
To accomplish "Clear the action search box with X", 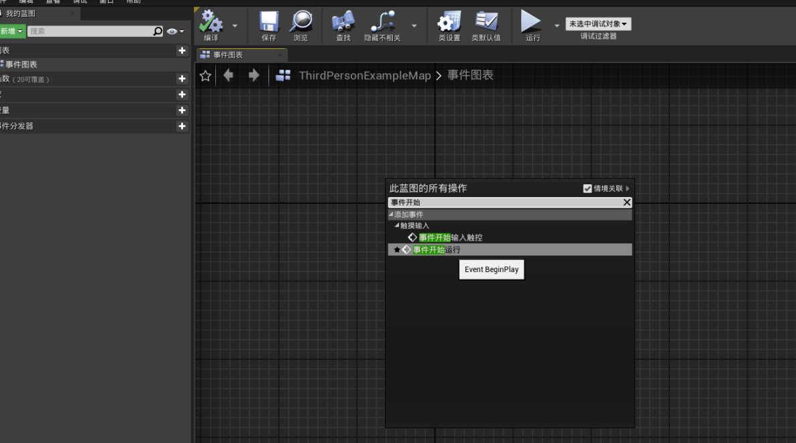I will coord(626,202).
